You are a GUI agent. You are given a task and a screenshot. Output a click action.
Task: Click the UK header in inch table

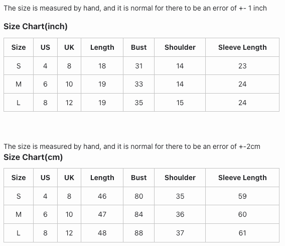tap(69, 47)
